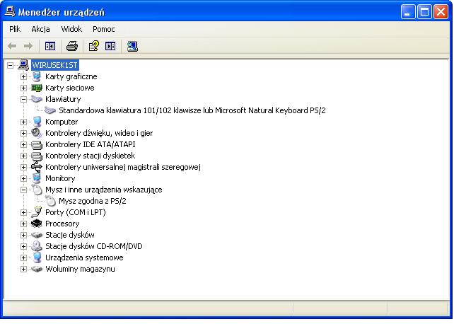Expand the Porty (COM i LPT) node
Viewport: 454px width, 324px height.
pyautogui.click(x=23, y=212)
